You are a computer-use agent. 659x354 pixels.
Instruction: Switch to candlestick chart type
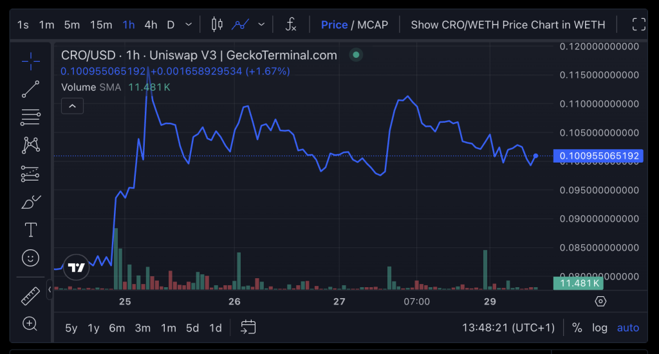(217, 24)
